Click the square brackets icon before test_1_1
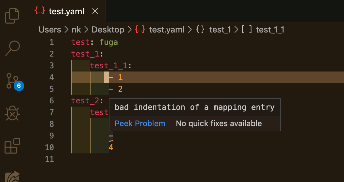The height and width of the screenshot is (182, 344). click(247, 29)
